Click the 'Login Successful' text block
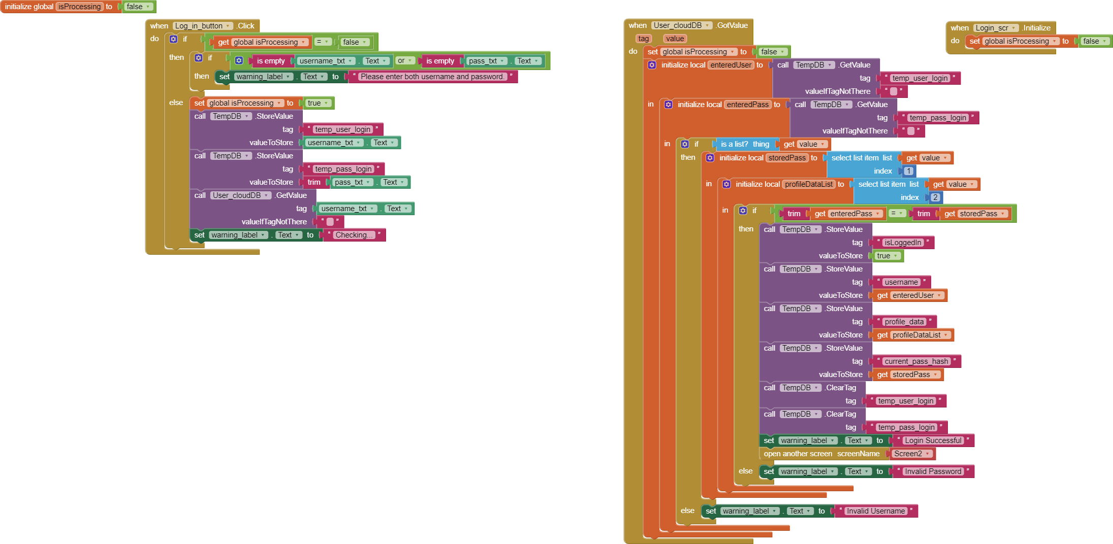The image size is (1113, 544). point(933,440)
